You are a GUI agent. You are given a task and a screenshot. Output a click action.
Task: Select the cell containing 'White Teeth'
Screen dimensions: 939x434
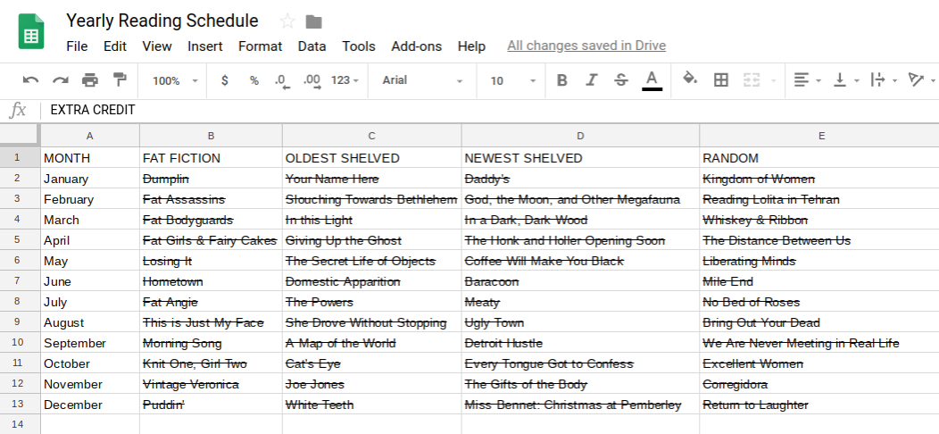tap(371, 405)
